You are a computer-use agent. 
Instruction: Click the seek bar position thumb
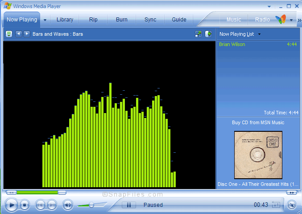62,193
